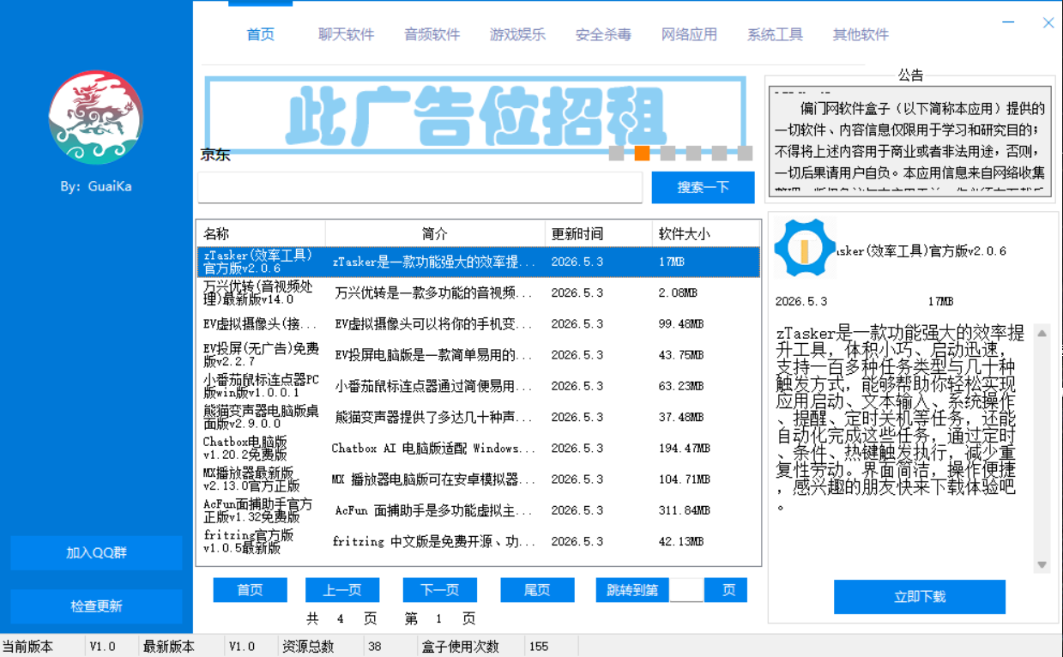Screen dimensions: 1063x657
Task: Select the 小番茄鼠标连点器 row
Action: point(479,386)
